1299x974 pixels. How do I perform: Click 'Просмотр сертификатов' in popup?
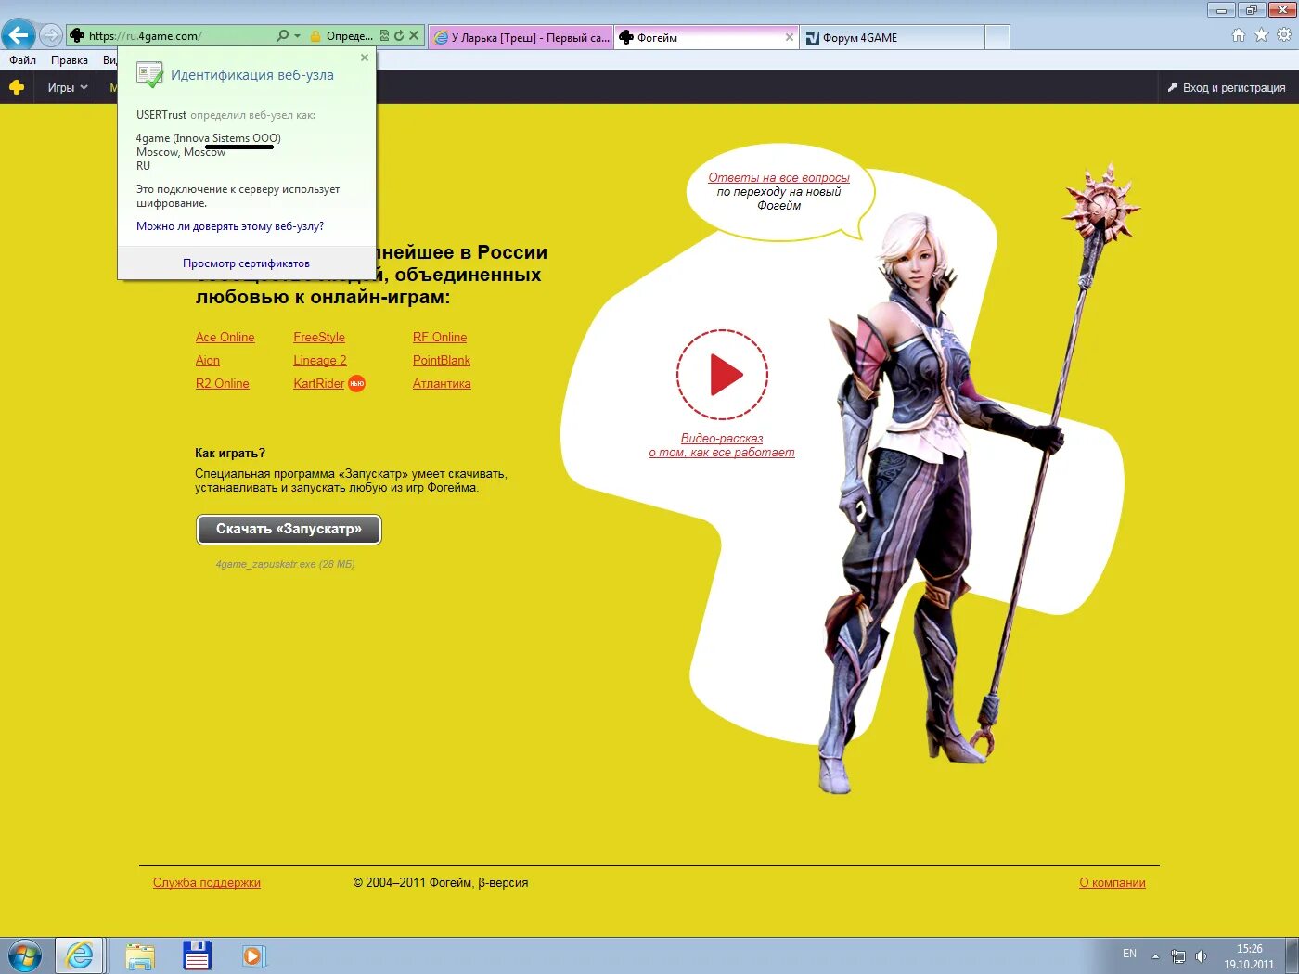pos(246,263)
